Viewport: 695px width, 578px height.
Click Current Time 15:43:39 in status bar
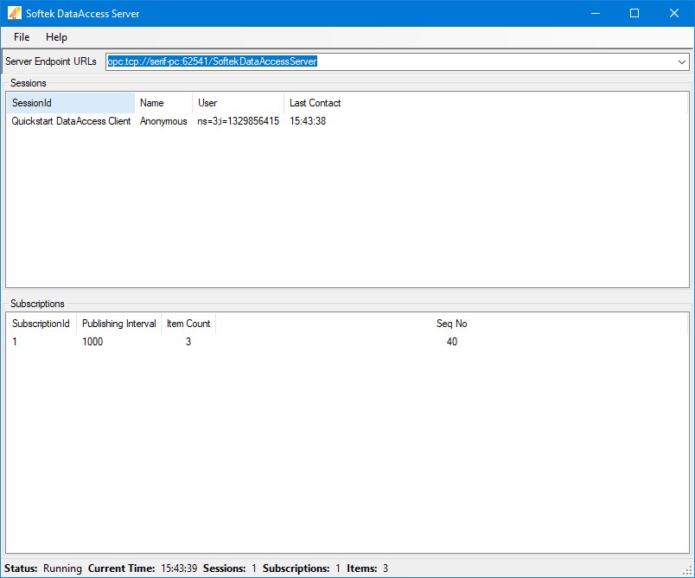179,568
